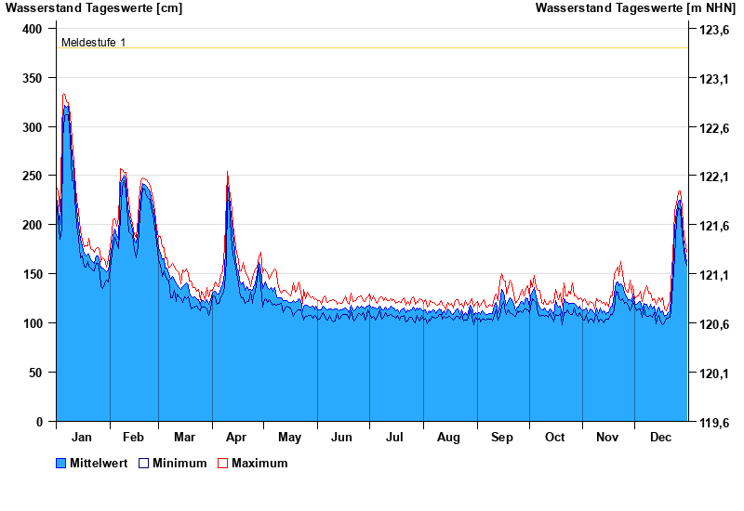
Task: Click the Feb month label
Action: [133, 438]
